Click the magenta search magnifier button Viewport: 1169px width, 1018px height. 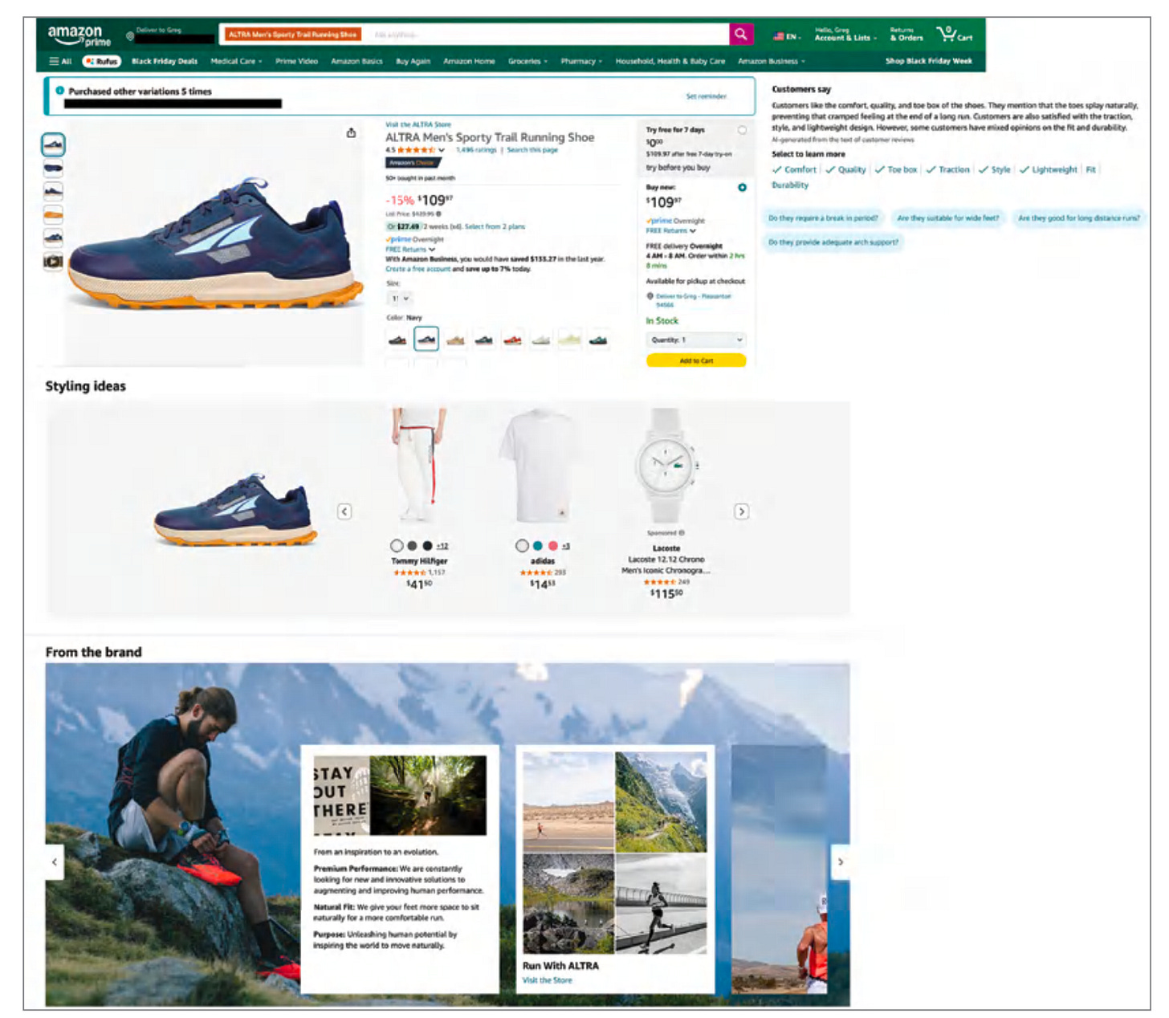pos(740,34)
